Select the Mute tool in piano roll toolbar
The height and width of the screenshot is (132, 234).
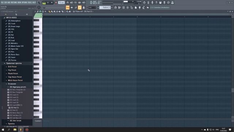(60, 11)
